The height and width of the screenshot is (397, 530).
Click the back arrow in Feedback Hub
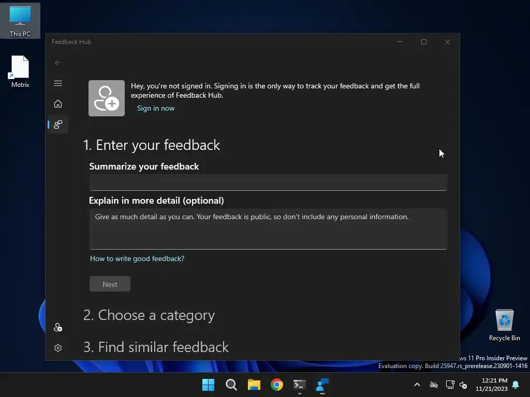tap(58, 63)
